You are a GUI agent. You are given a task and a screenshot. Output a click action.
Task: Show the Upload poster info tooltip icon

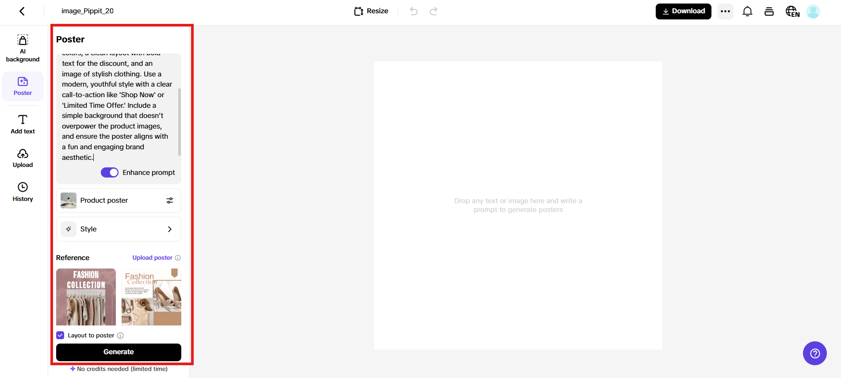[x=178, y=258]
